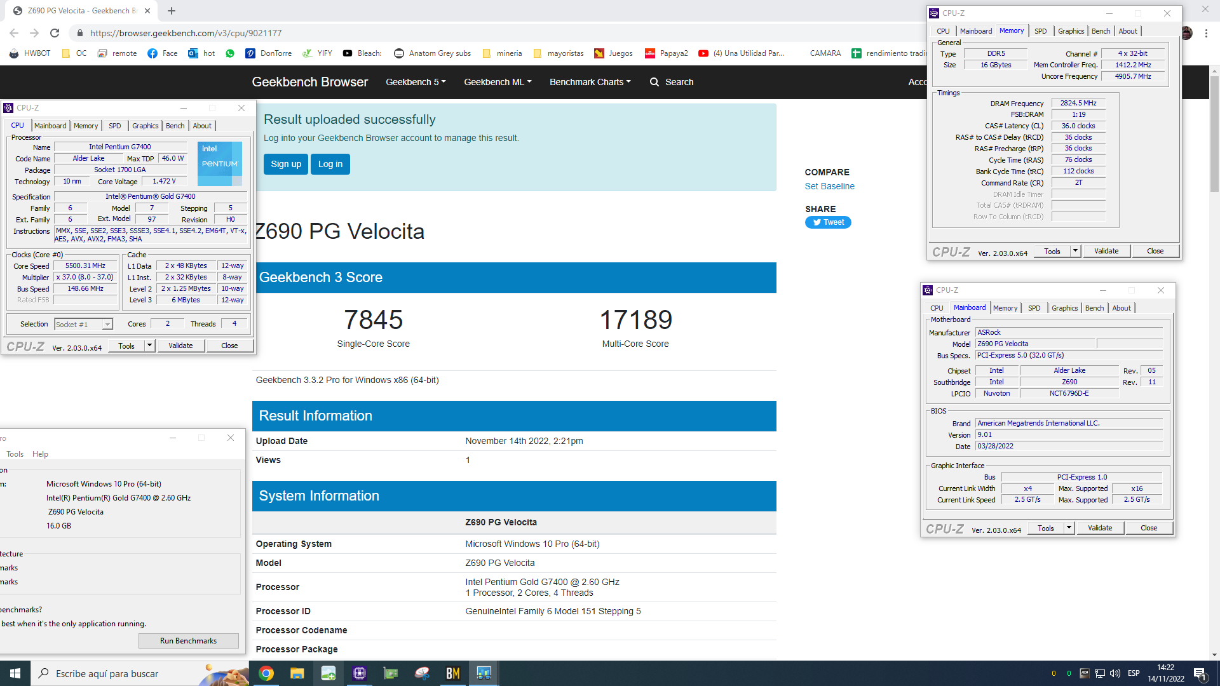Screen dimensions: 1220x686
Task: Open the Windows notification center
Action: coord(1200,673)
